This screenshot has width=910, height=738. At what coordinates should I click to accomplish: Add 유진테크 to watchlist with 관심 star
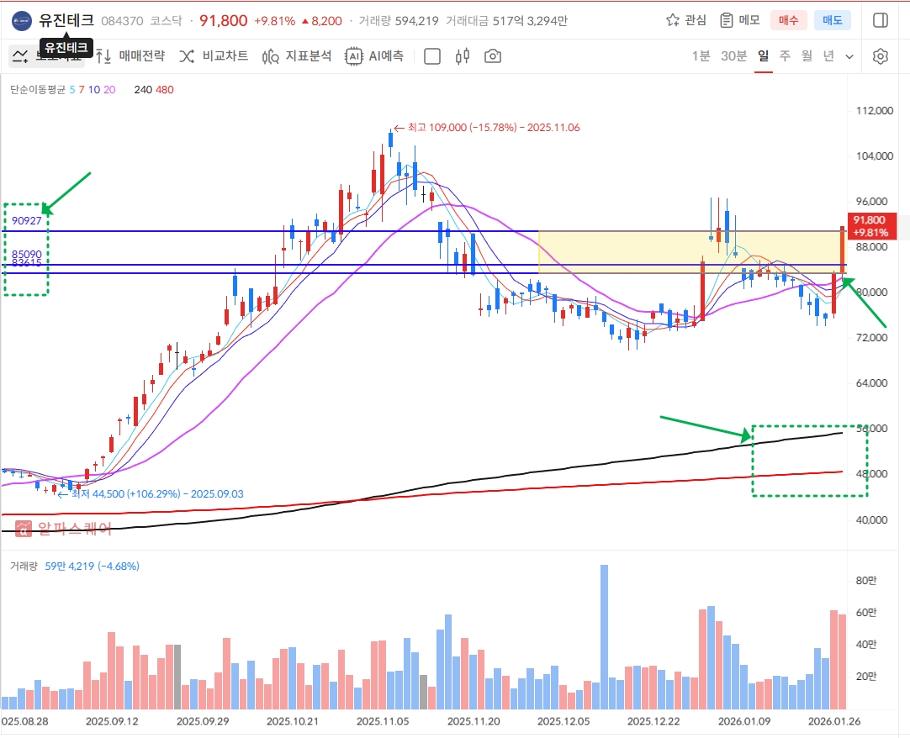685,20
